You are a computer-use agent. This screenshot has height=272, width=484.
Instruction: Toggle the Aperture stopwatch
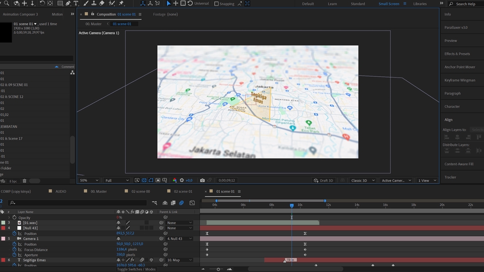coord(14,255)
